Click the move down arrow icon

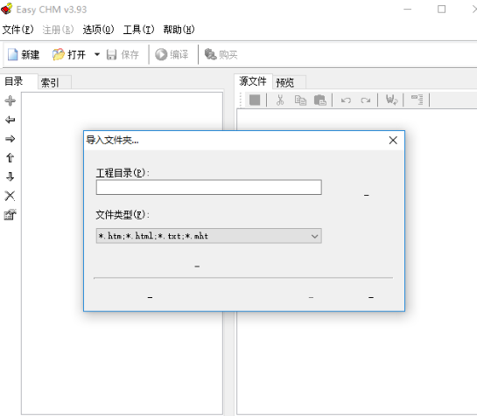pos(10,177)
